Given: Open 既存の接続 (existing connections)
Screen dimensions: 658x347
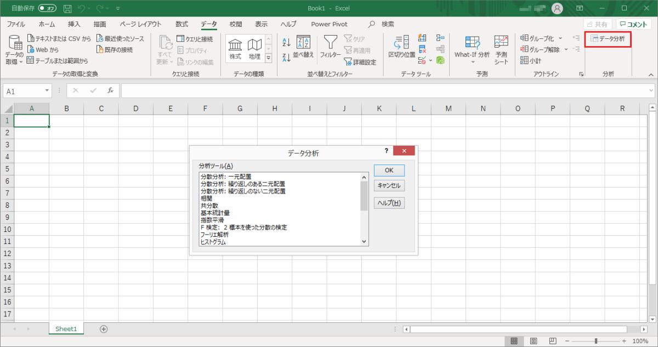Looking at the screenshot, I should (x=115, y=50).
